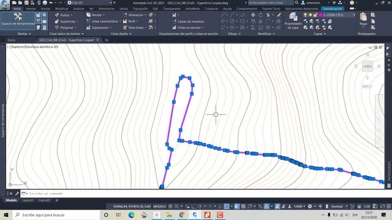Expand the Puntos dropdown arrow
This screenshot has height=220, width=392.
coord(72,15)
